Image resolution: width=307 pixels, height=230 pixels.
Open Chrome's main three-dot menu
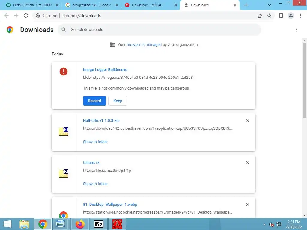point(300,16)
